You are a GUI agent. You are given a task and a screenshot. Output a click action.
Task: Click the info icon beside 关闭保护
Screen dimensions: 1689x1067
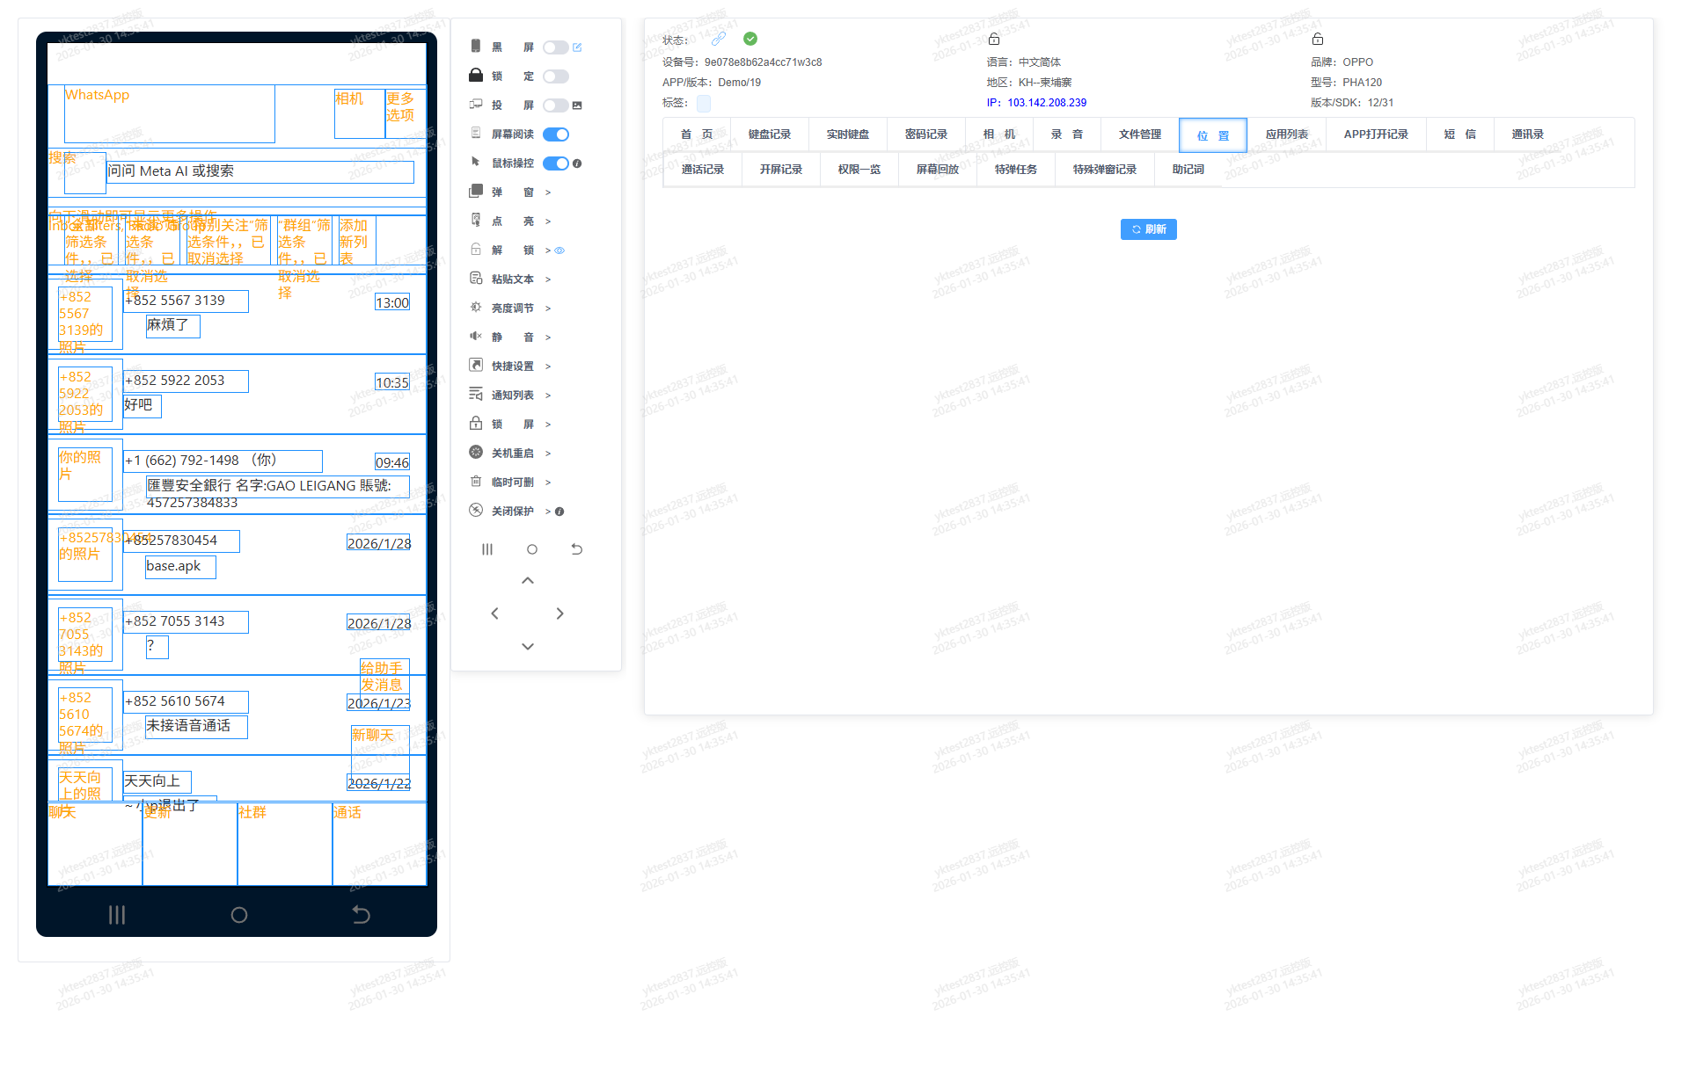(559, 512)
